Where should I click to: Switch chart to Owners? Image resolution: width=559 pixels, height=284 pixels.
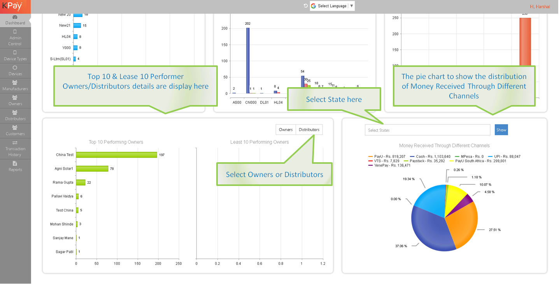286,130
